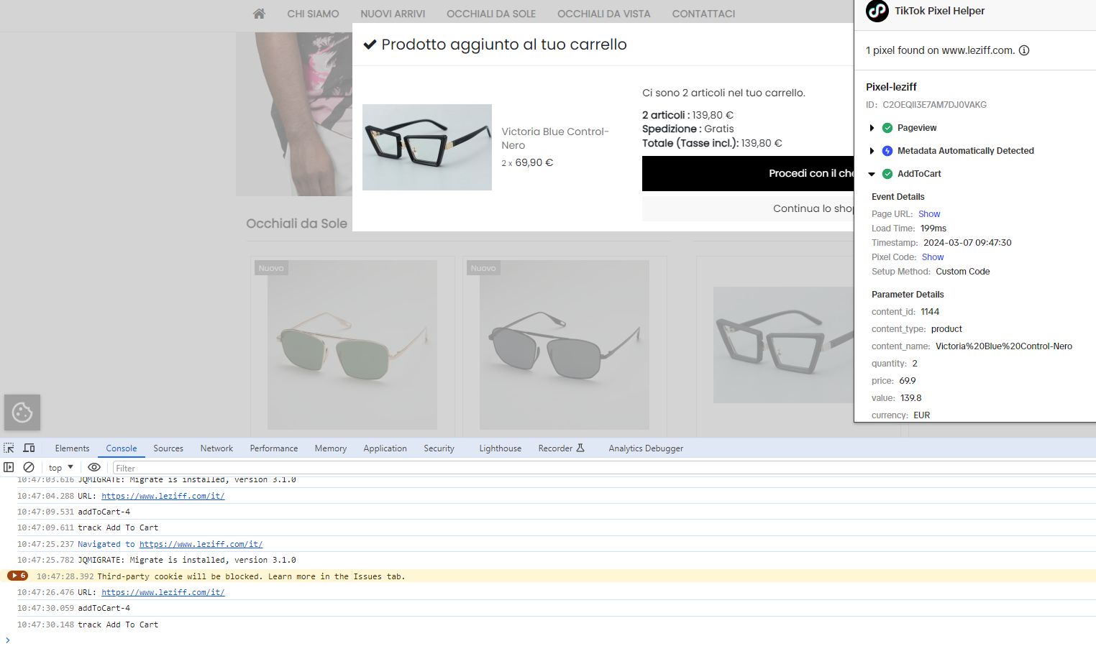Click the Pixel-leziff pixel name

pyautogui.click(x=891, y=87)
